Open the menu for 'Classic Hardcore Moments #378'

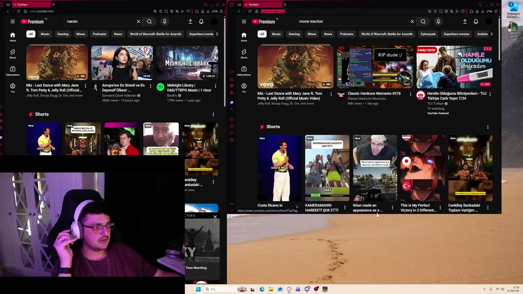tap(411, 94)
